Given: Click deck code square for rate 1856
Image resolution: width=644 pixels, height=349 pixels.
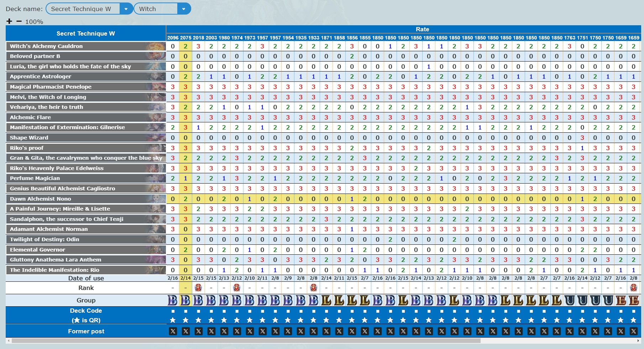Looking at the screenshot, I should (352, 311).
